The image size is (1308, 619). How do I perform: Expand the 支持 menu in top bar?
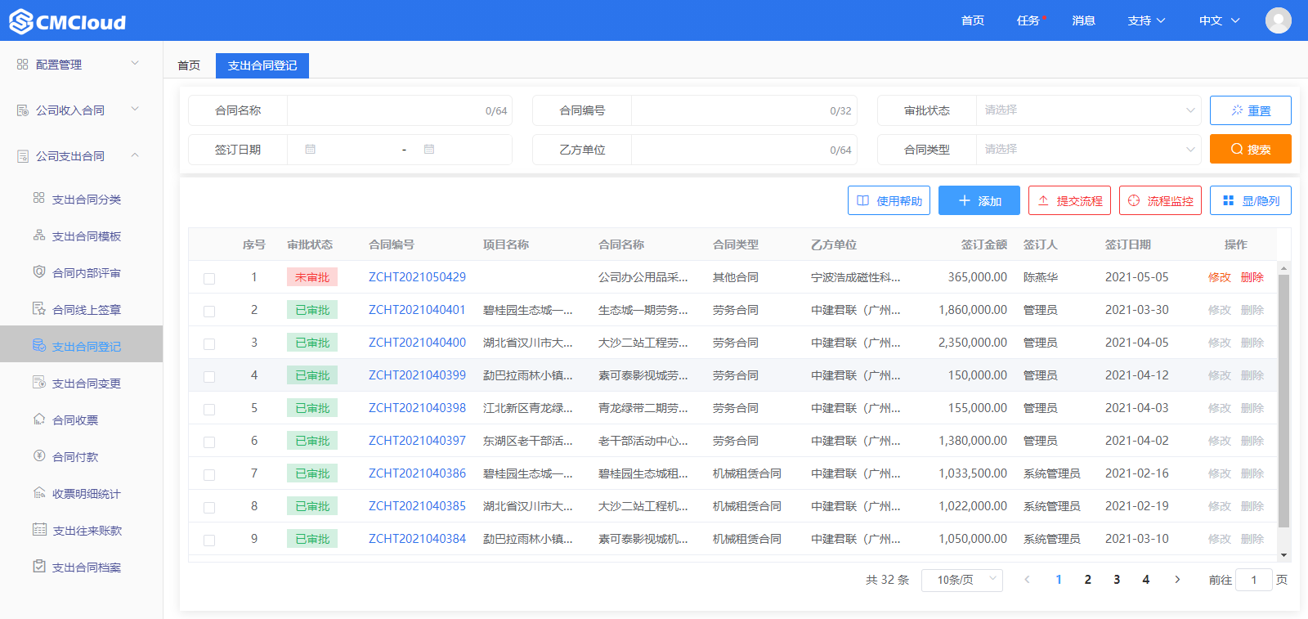pos(1146,20)
